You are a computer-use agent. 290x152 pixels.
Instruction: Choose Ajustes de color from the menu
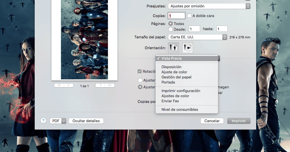187,96
